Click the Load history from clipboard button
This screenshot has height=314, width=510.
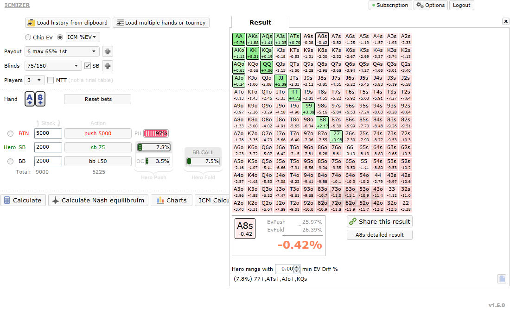(68, 23)
